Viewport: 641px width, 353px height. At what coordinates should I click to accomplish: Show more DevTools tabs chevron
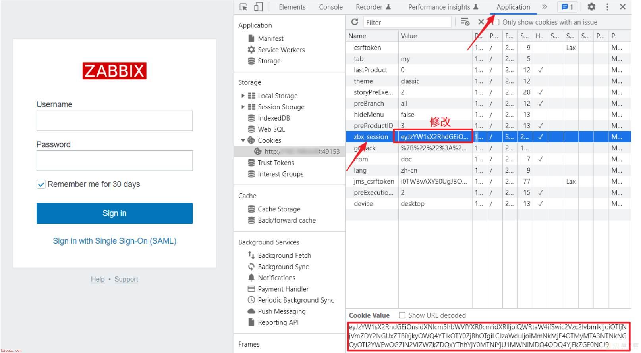(544, 7)
